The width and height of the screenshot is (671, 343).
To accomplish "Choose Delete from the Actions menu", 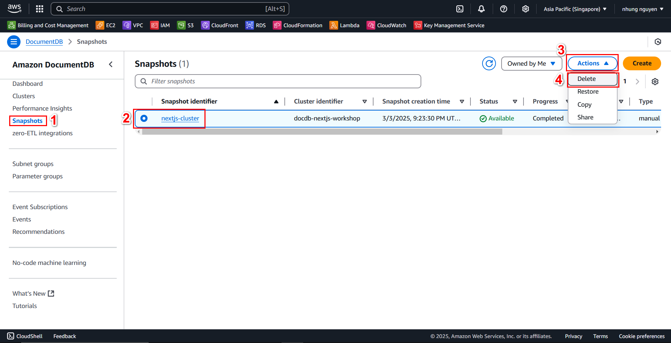I will [592, 79].
